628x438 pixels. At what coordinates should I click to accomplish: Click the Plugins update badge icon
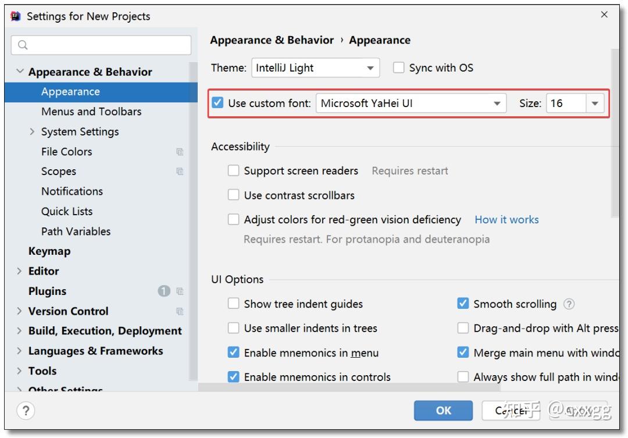coord(164,291)
